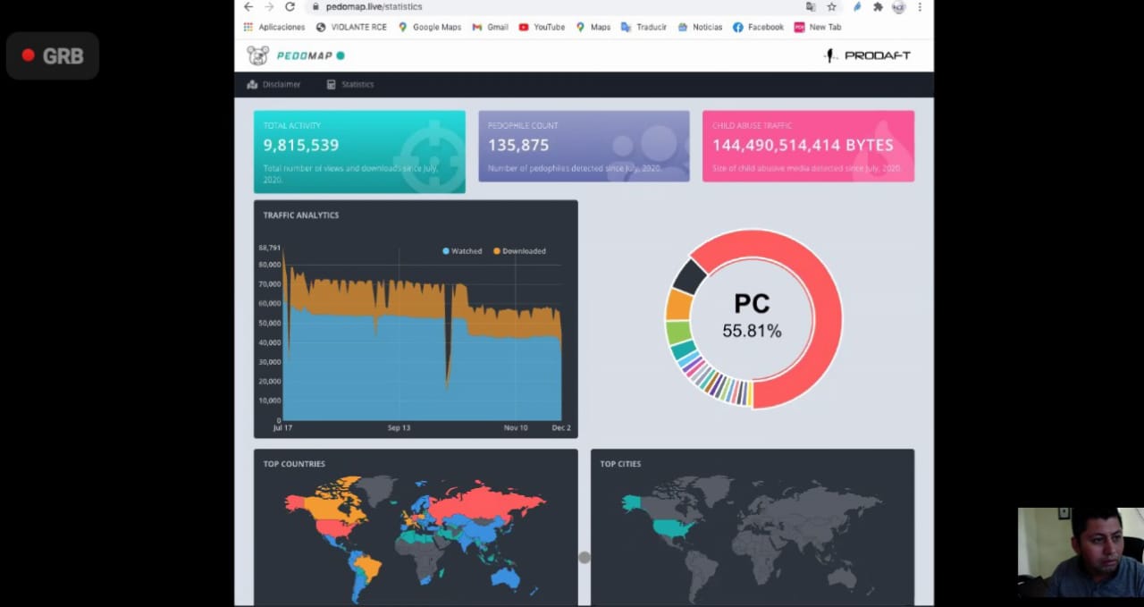The height and width of the screenshot is (607, 1144).
Task: Open the Extensions puzzle icon
Action: click(x=878, y=6)
